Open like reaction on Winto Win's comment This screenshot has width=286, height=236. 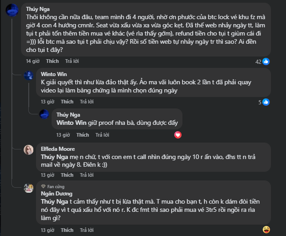pyautogui.click(x=266, y=102)
